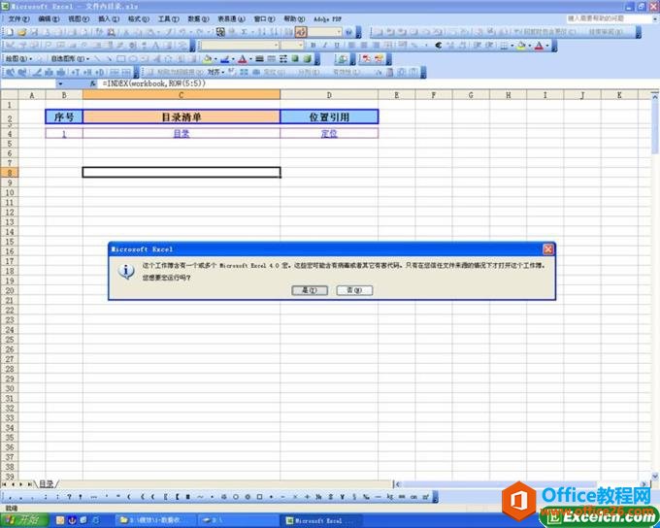Screen dimensions: 660x528
Task: Open the formatting toolbar font color dropdown arrow
Action: (x=547, y=46)
